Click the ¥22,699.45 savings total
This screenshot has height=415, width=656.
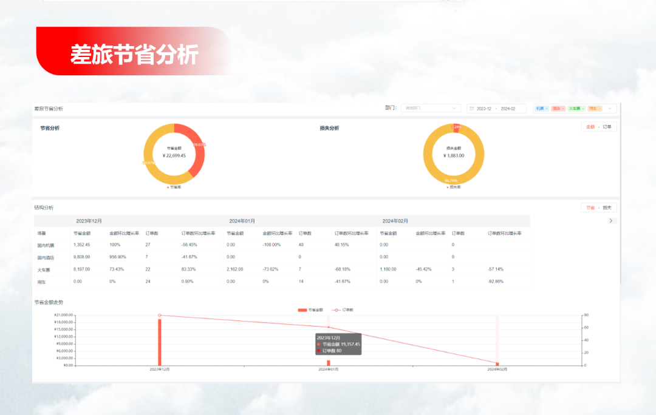174,155
